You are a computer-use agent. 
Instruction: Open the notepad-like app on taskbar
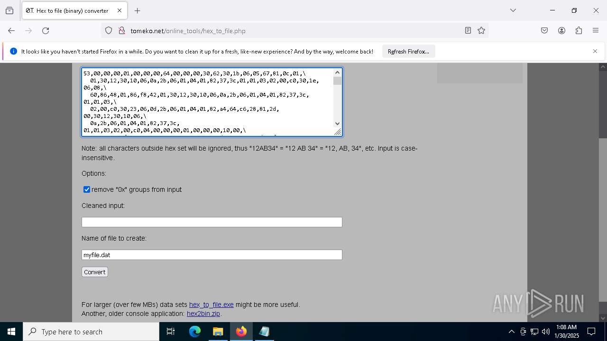(264, 332)
